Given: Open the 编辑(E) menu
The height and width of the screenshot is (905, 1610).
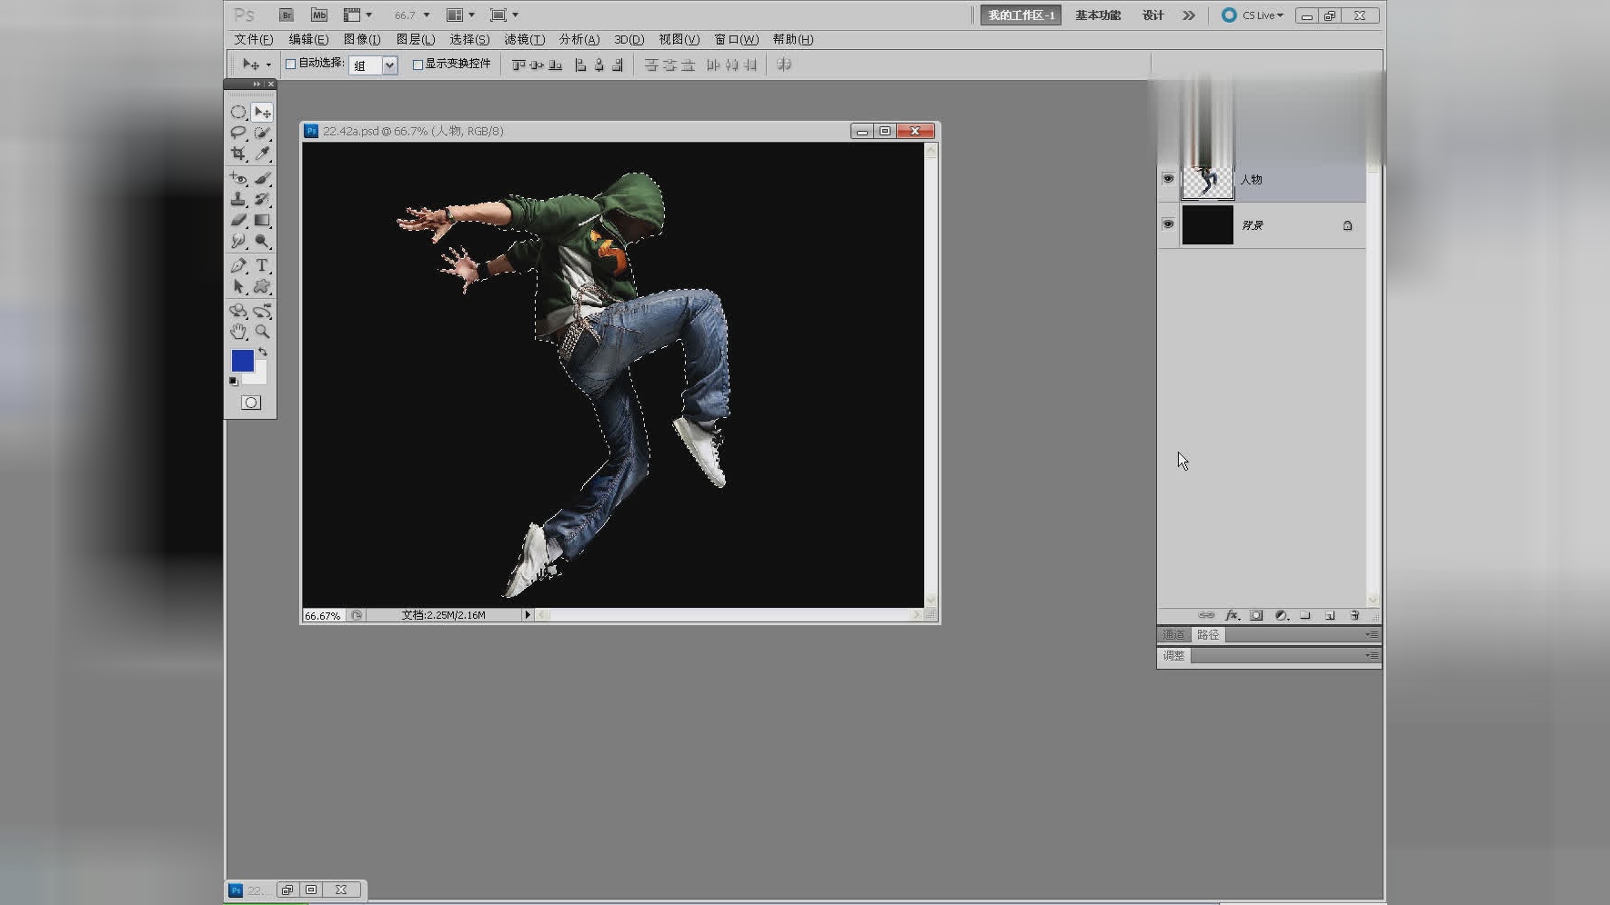Looking at the screenshot, I should point(308,39).
